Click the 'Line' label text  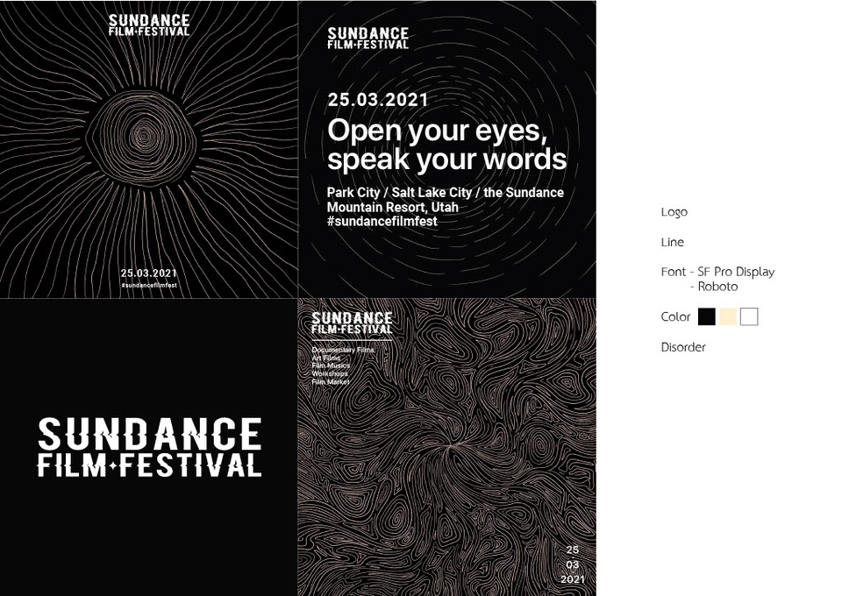[673, 242]
